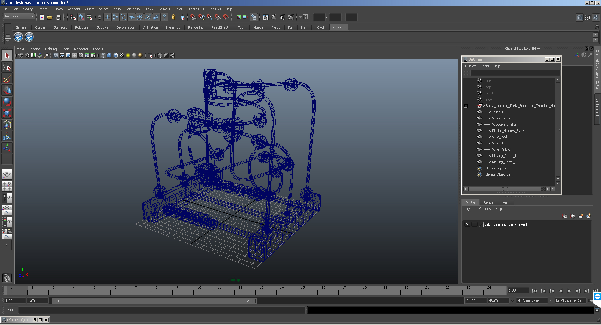Screen dimensions: 601x325
Task: Open the Layers menu in the Layer Editor
Action: pos(469,209)
